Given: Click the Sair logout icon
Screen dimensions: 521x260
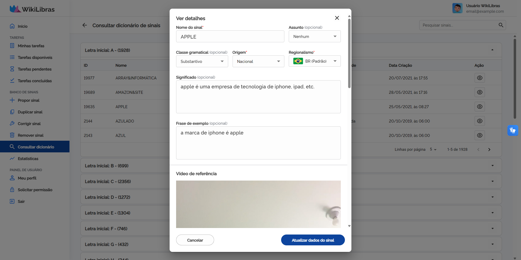Looking at the screenshot, I should click(12, 201).
